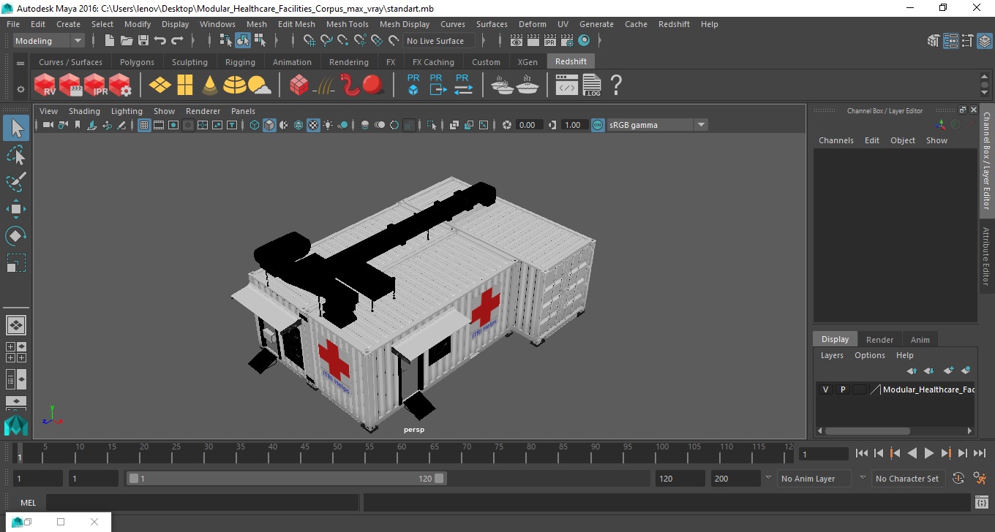
Task: Start Redshift RenderView (RV) icon
Action: pyautogui.click(x=45, y=85)
